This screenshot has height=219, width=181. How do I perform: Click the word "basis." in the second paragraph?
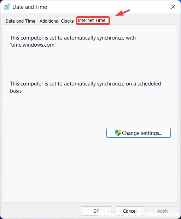16,91
